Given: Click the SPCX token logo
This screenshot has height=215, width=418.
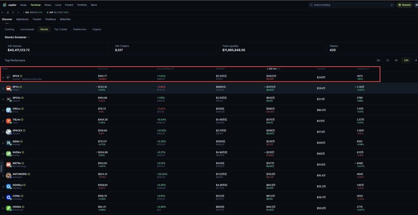Looking at the screenshot, I should (x=8, y=77).
